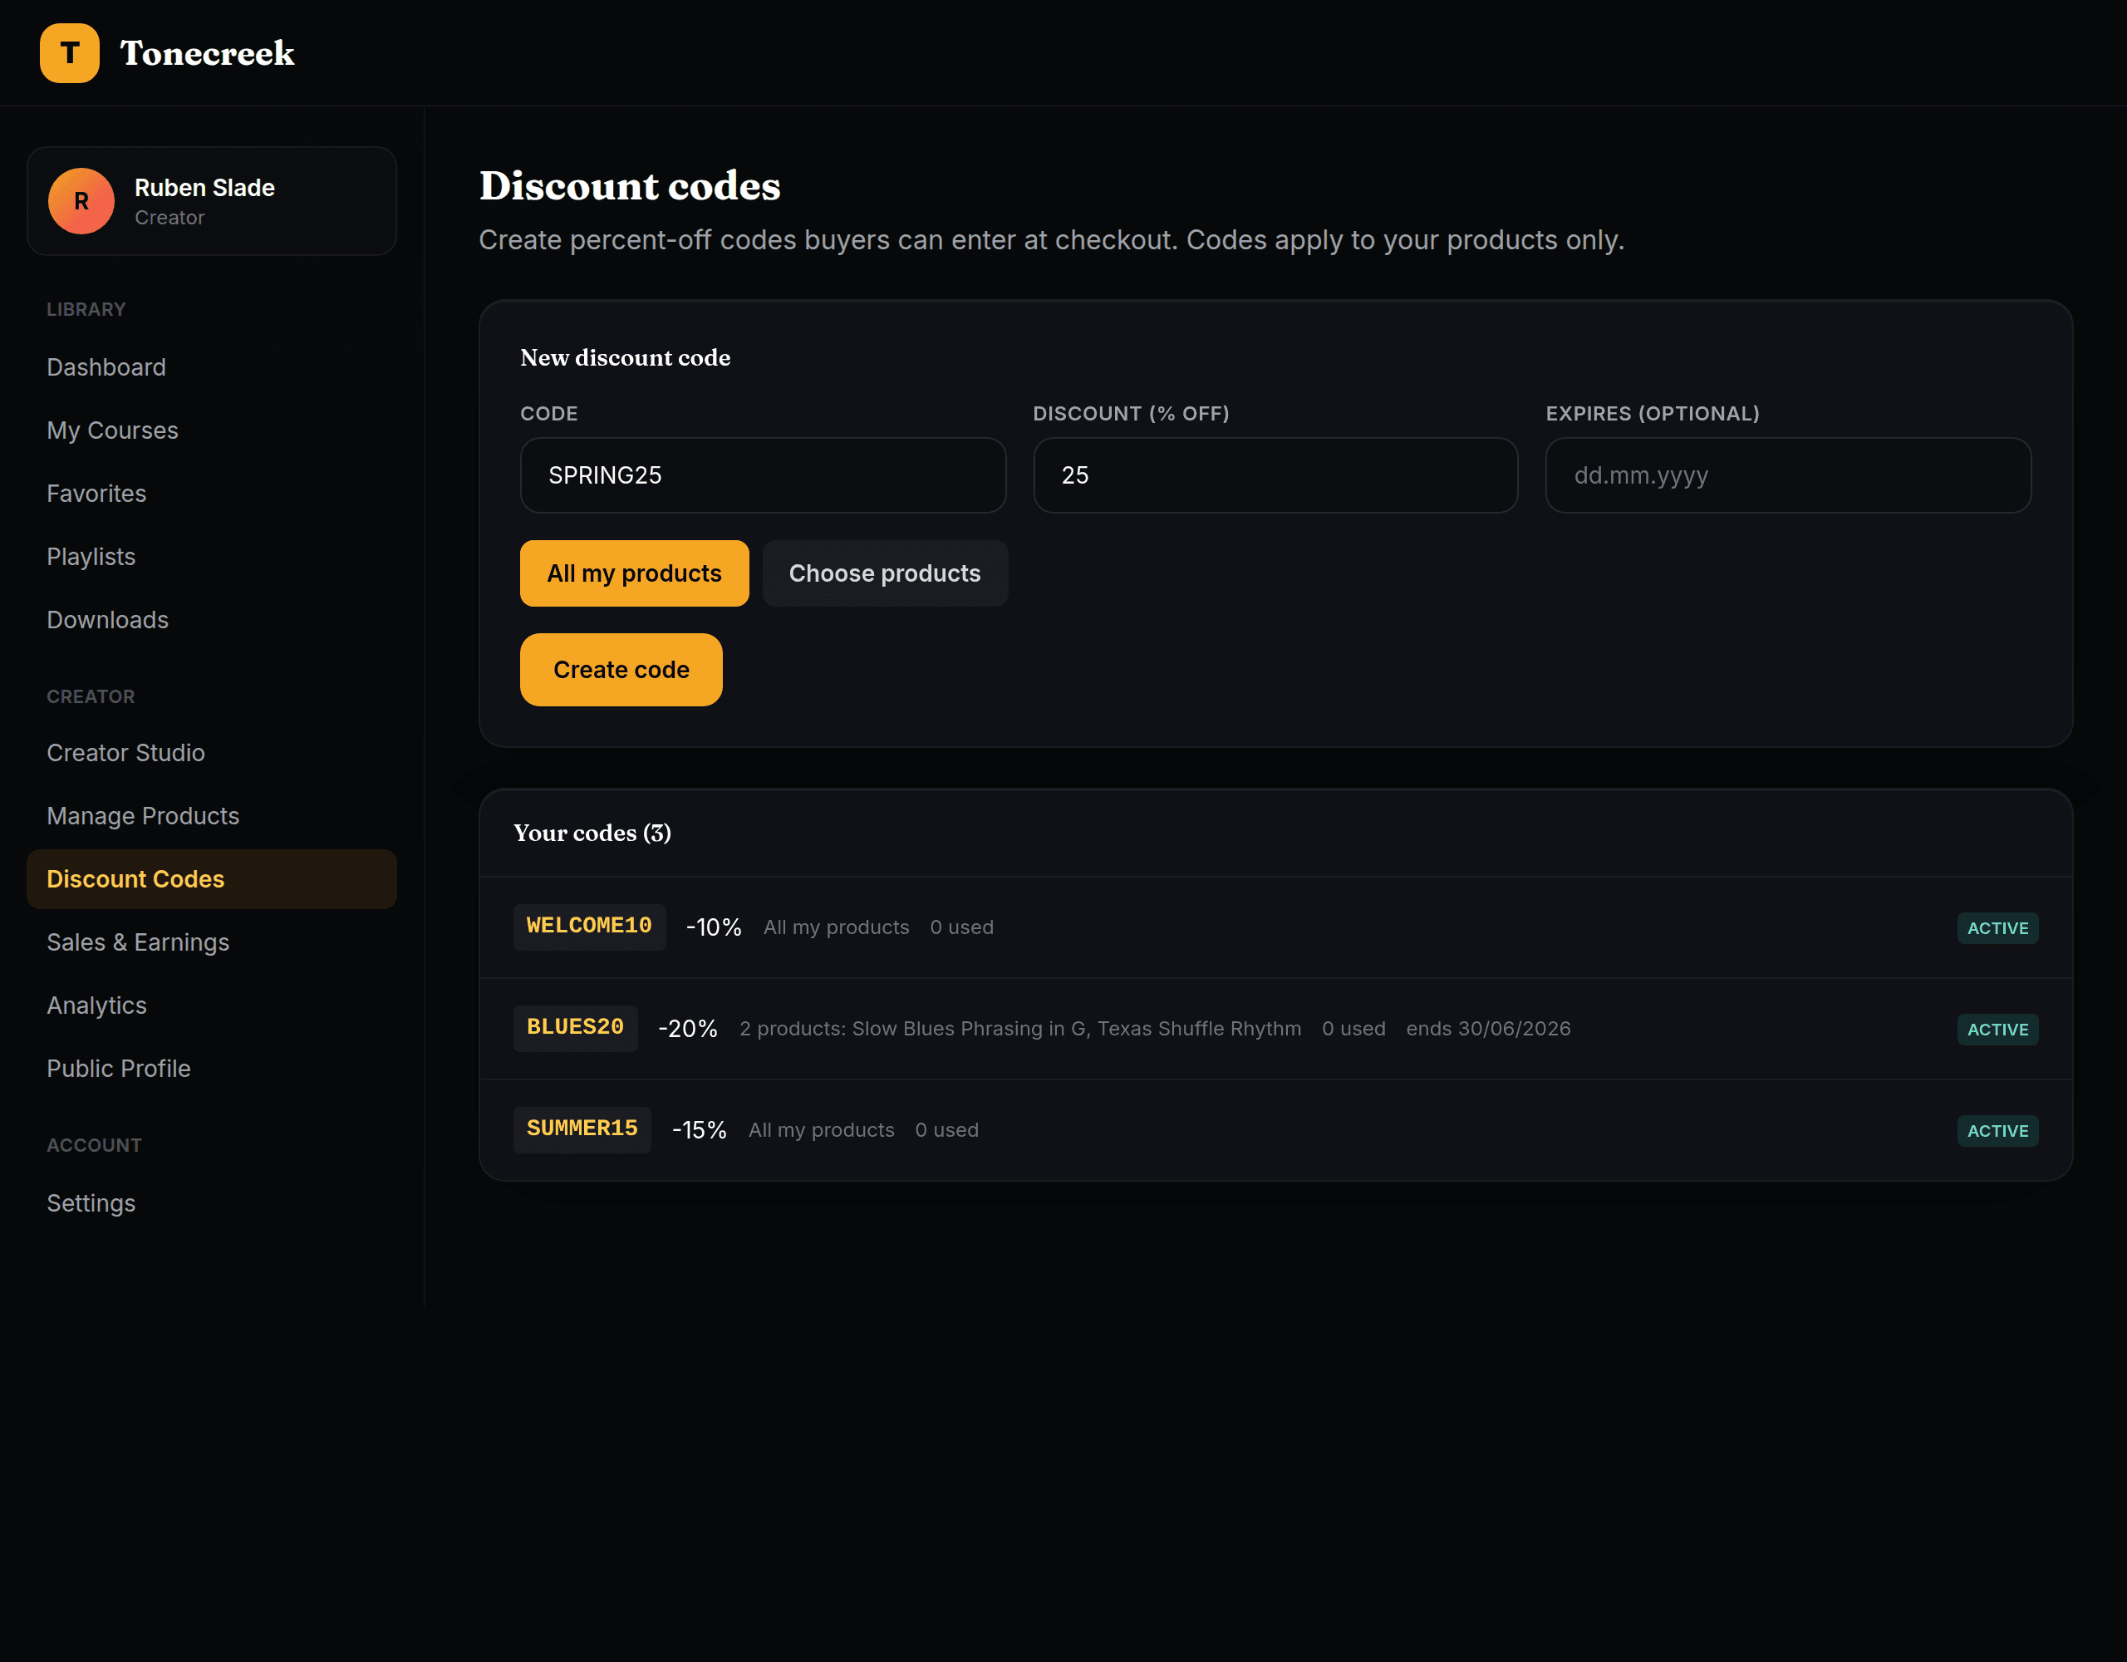Image resolution: width=2127 pixels, height=1662 pixels.
Task: Click the ACTIVE badge for BLUES20
Action: tap(1997, 1030)
